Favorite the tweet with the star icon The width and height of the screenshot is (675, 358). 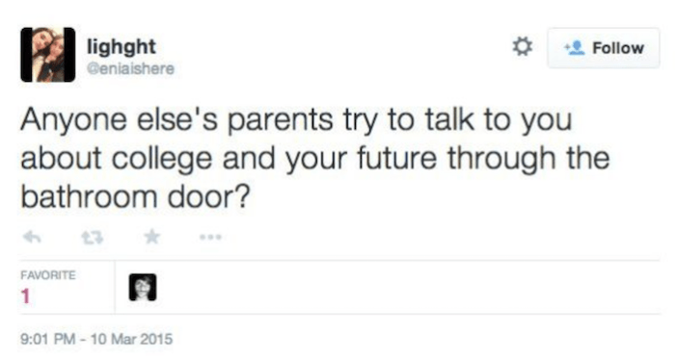point(152,237)
